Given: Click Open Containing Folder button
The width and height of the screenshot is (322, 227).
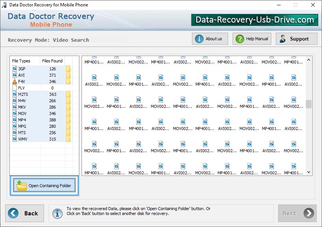Looking at the screenshot, I should tap(44, 185).
